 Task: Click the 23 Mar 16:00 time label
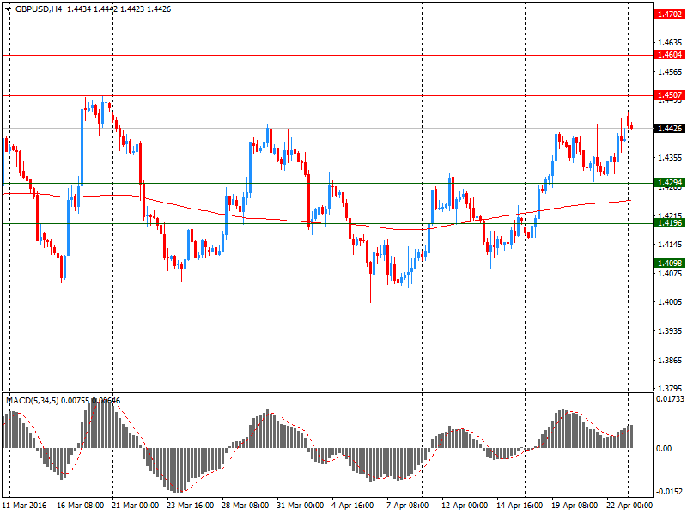point(190,506)
